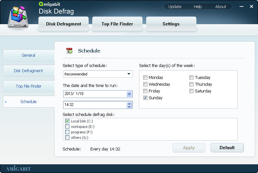Close the Disk Defrag window
This screenshot has width=258, height=173.
[x=252, y=6]
